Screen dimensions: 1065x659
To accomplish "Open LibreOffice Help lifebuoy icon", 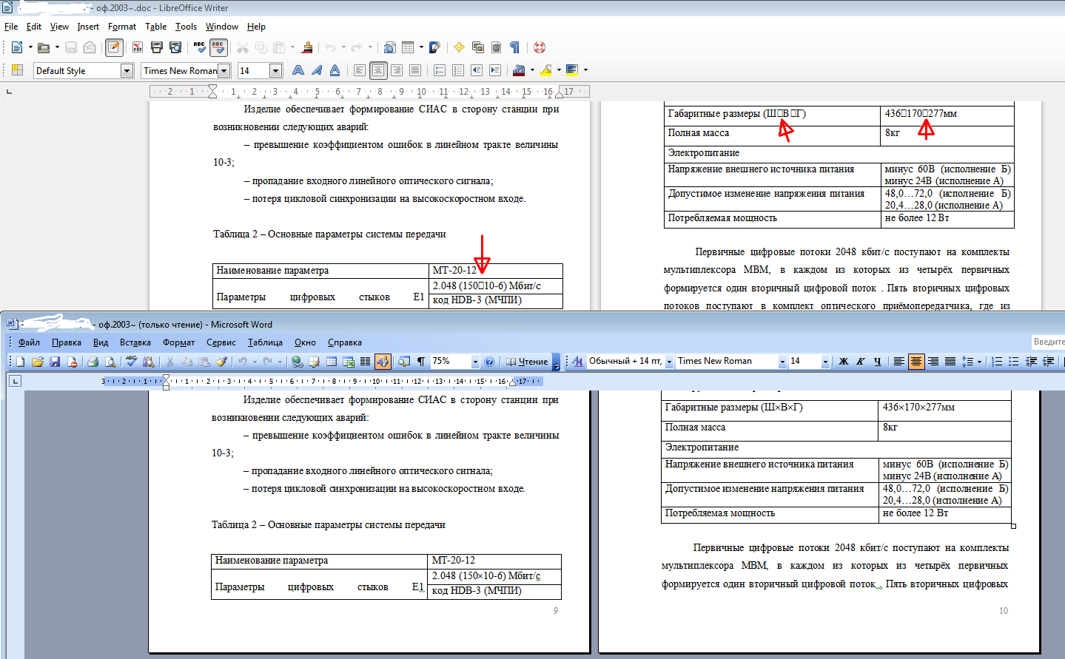I will [540, 47].
